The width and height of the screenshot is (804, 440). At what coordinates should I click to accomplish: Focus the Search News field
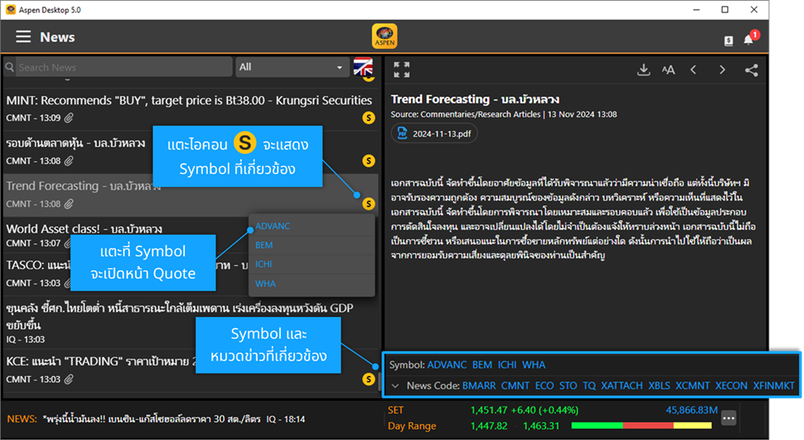click(124, 67)
